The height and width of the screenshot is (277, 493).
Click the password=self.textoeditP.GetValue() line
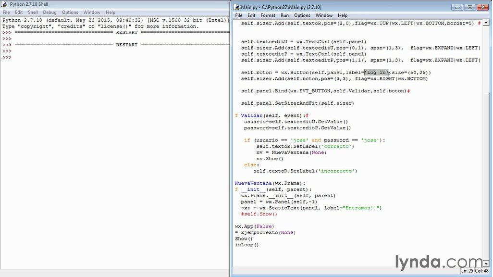point(297,128)
